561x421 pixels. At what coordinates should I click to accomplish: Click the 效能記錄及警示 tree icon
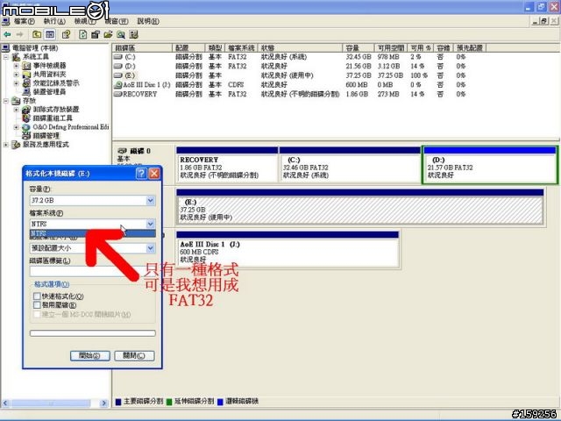(26, 83)
